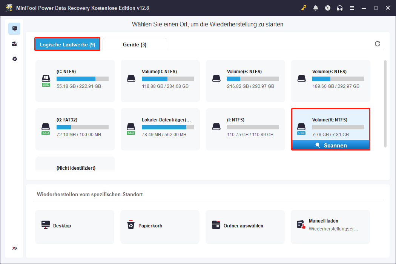Click the key register icon
Image resolution: width=396 pixels, height=264 pixels.
(x=304, y=8)
